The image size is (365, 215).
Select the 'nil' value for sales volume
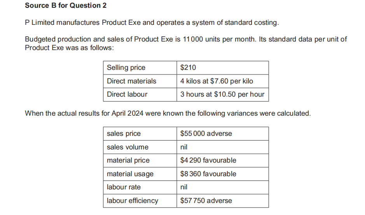pyautogui.click(x=184, y=147)
